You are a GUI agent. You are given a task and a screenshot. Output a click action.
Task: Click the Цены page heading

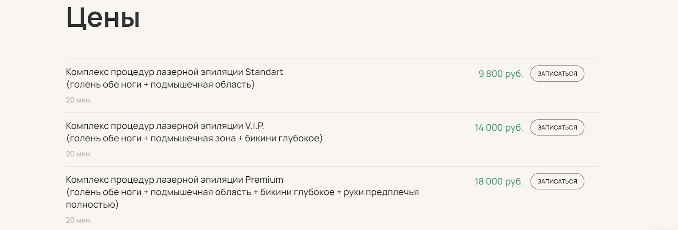coord(103,18)
